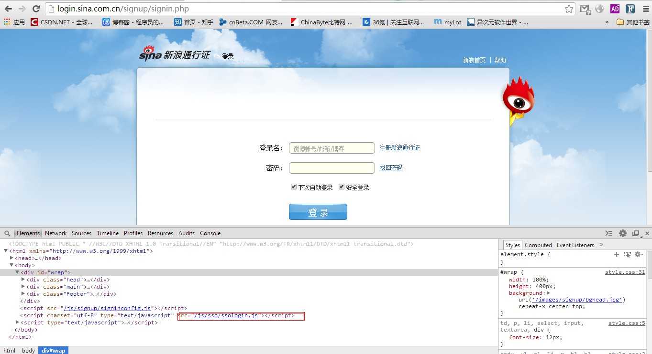This screenshot has height=354, width=652.
Task: Switch to the Elements tab
Action: 28,233
